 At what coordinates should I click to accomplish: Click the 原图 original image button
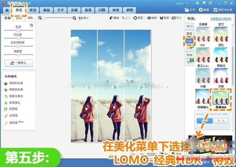138,18
